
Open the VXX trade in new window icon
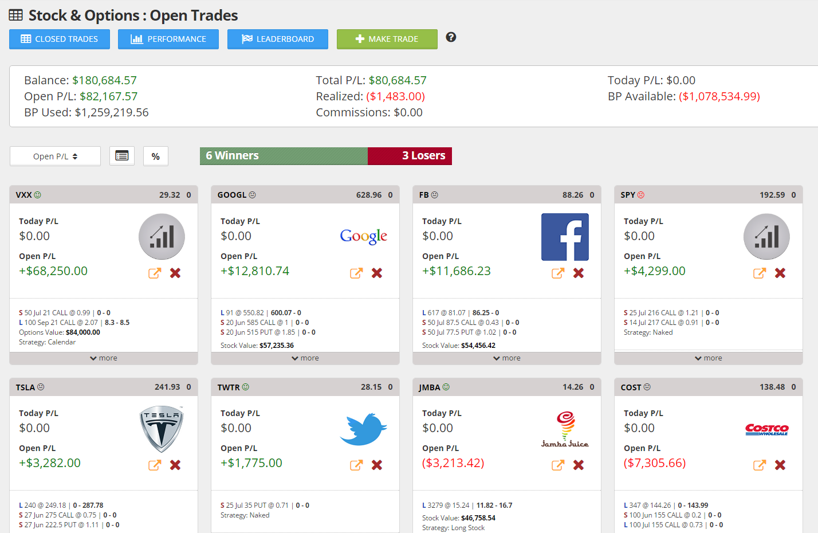tap(155, 273)
